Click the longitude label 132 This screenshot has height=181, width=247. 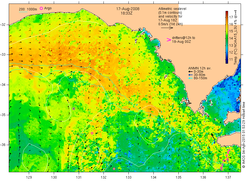pos(104,177)
